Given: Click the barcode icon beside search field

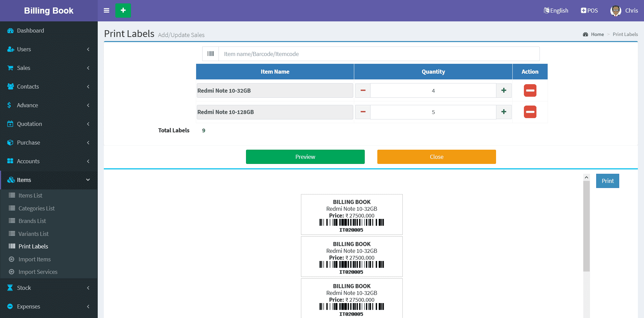Looking at the screenshot, I should coord(210,54).
